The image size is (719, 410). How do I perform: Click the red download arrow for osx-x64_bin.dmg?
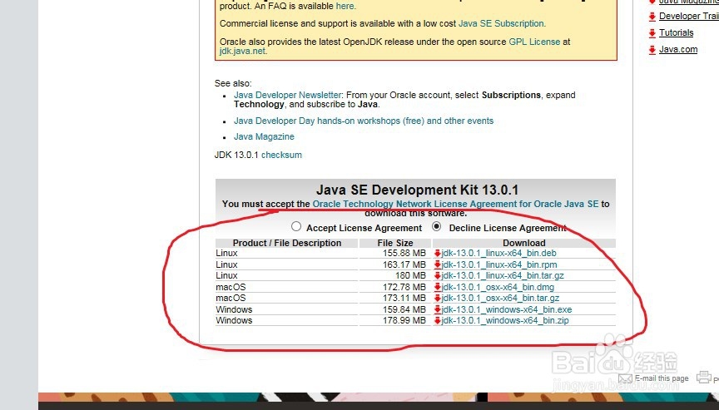438,287
